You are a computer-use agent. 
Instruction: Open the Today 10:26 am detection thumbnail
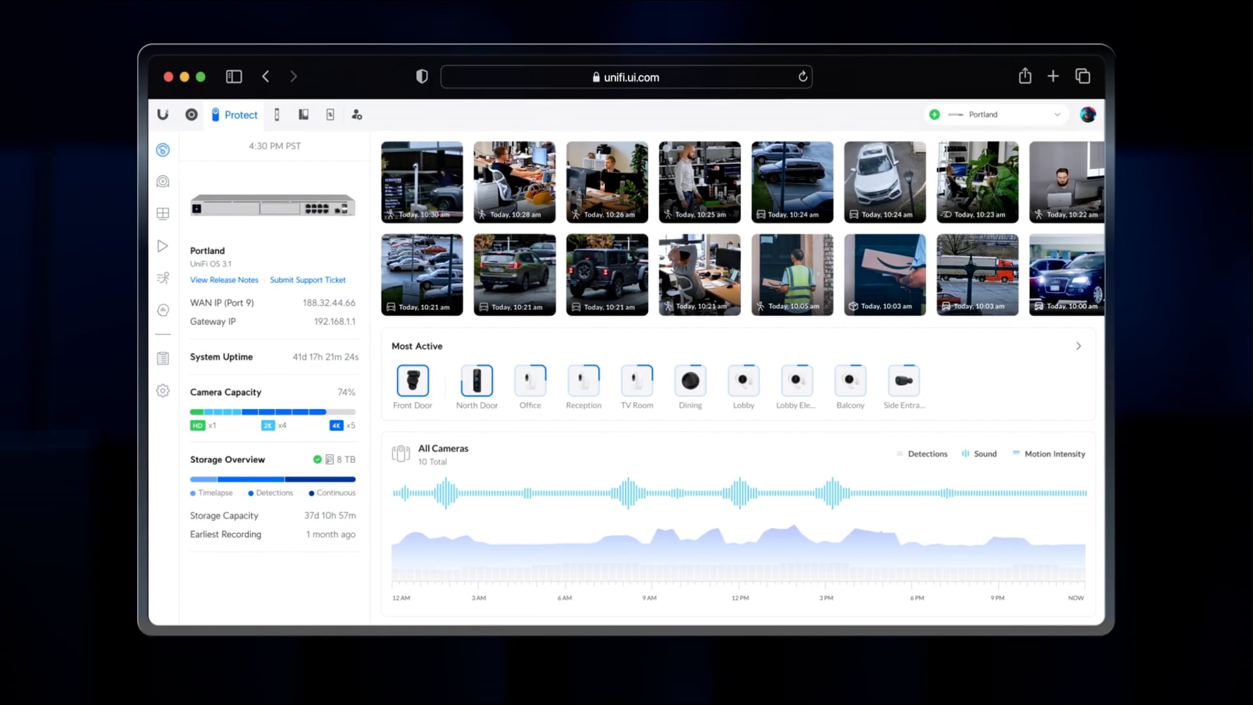607,182
